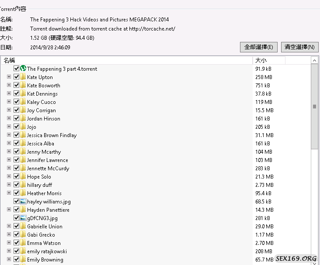Expand the Heather Morris folder node
Screen dimensions: 320x265
[x=9, y=193]
